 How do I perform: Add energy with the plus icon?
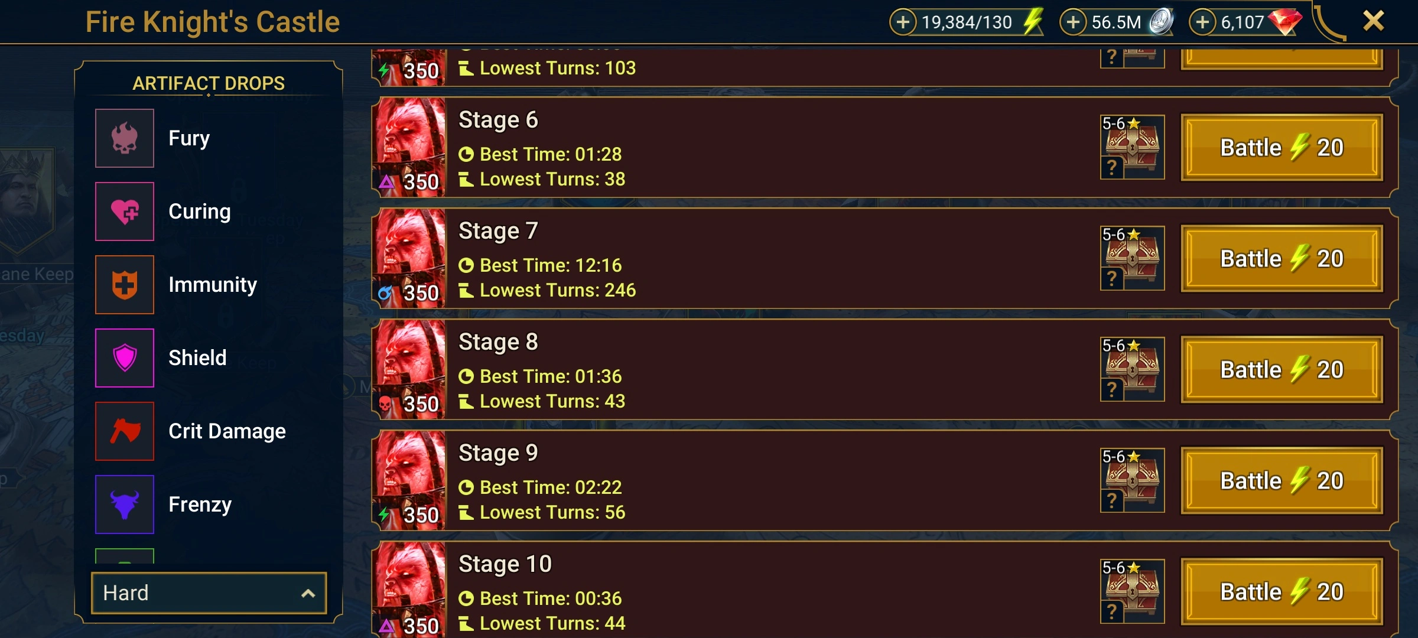pos(903,22)
